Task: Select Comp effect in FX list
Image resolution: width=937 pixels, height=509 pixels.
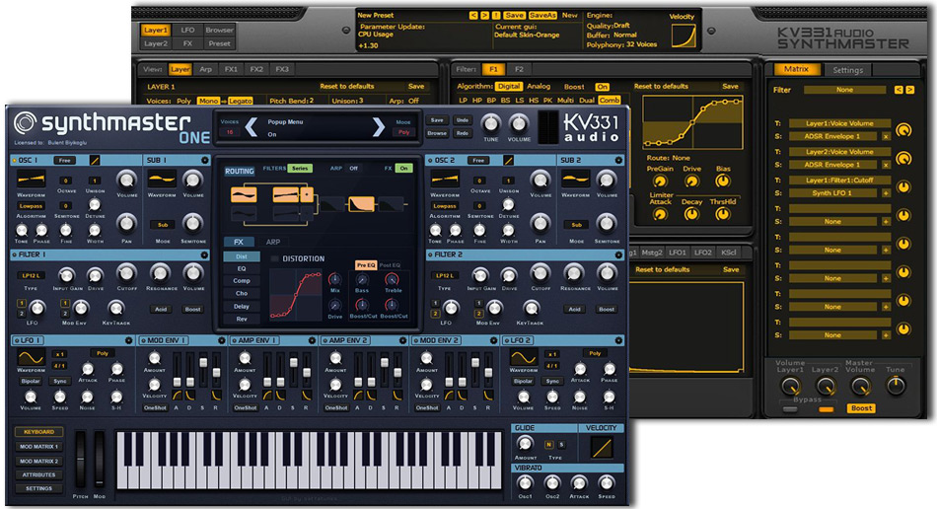Action: coord(242,280)
